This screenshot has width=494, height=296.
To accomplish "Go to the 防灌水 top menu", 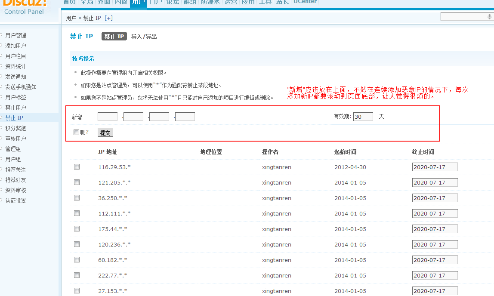I will [x=210, y=3].
